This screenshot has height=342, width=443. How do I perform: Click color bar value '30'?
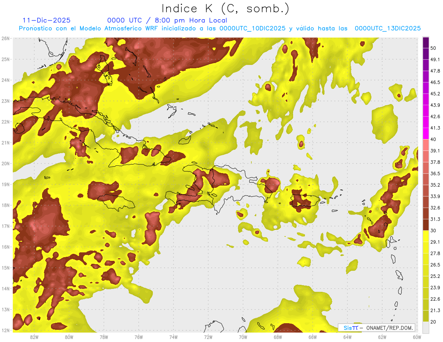(433, 231)
